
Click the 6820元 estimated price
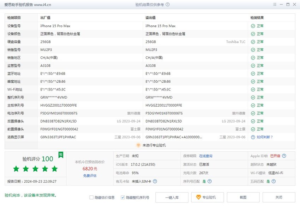(90, 169)
